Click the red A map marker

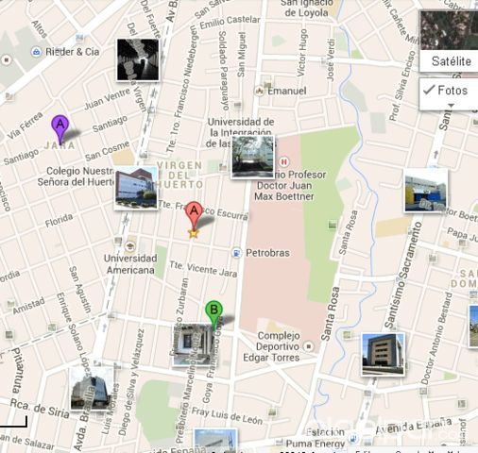tap(194, 216)
